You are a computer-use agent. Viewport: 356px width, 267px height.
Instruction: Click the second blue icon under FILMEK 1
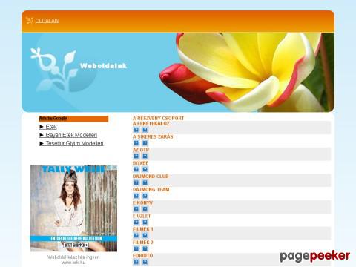click(145, 235)
